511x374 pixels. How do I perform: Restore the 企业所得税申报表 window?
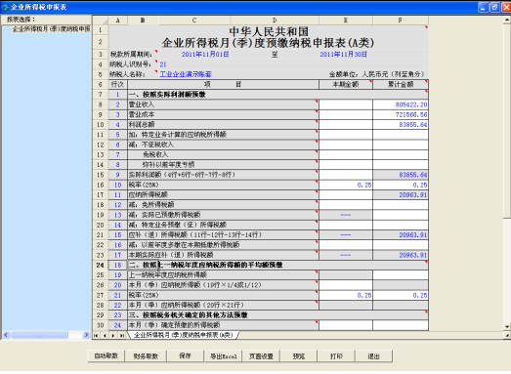(494, 7)
